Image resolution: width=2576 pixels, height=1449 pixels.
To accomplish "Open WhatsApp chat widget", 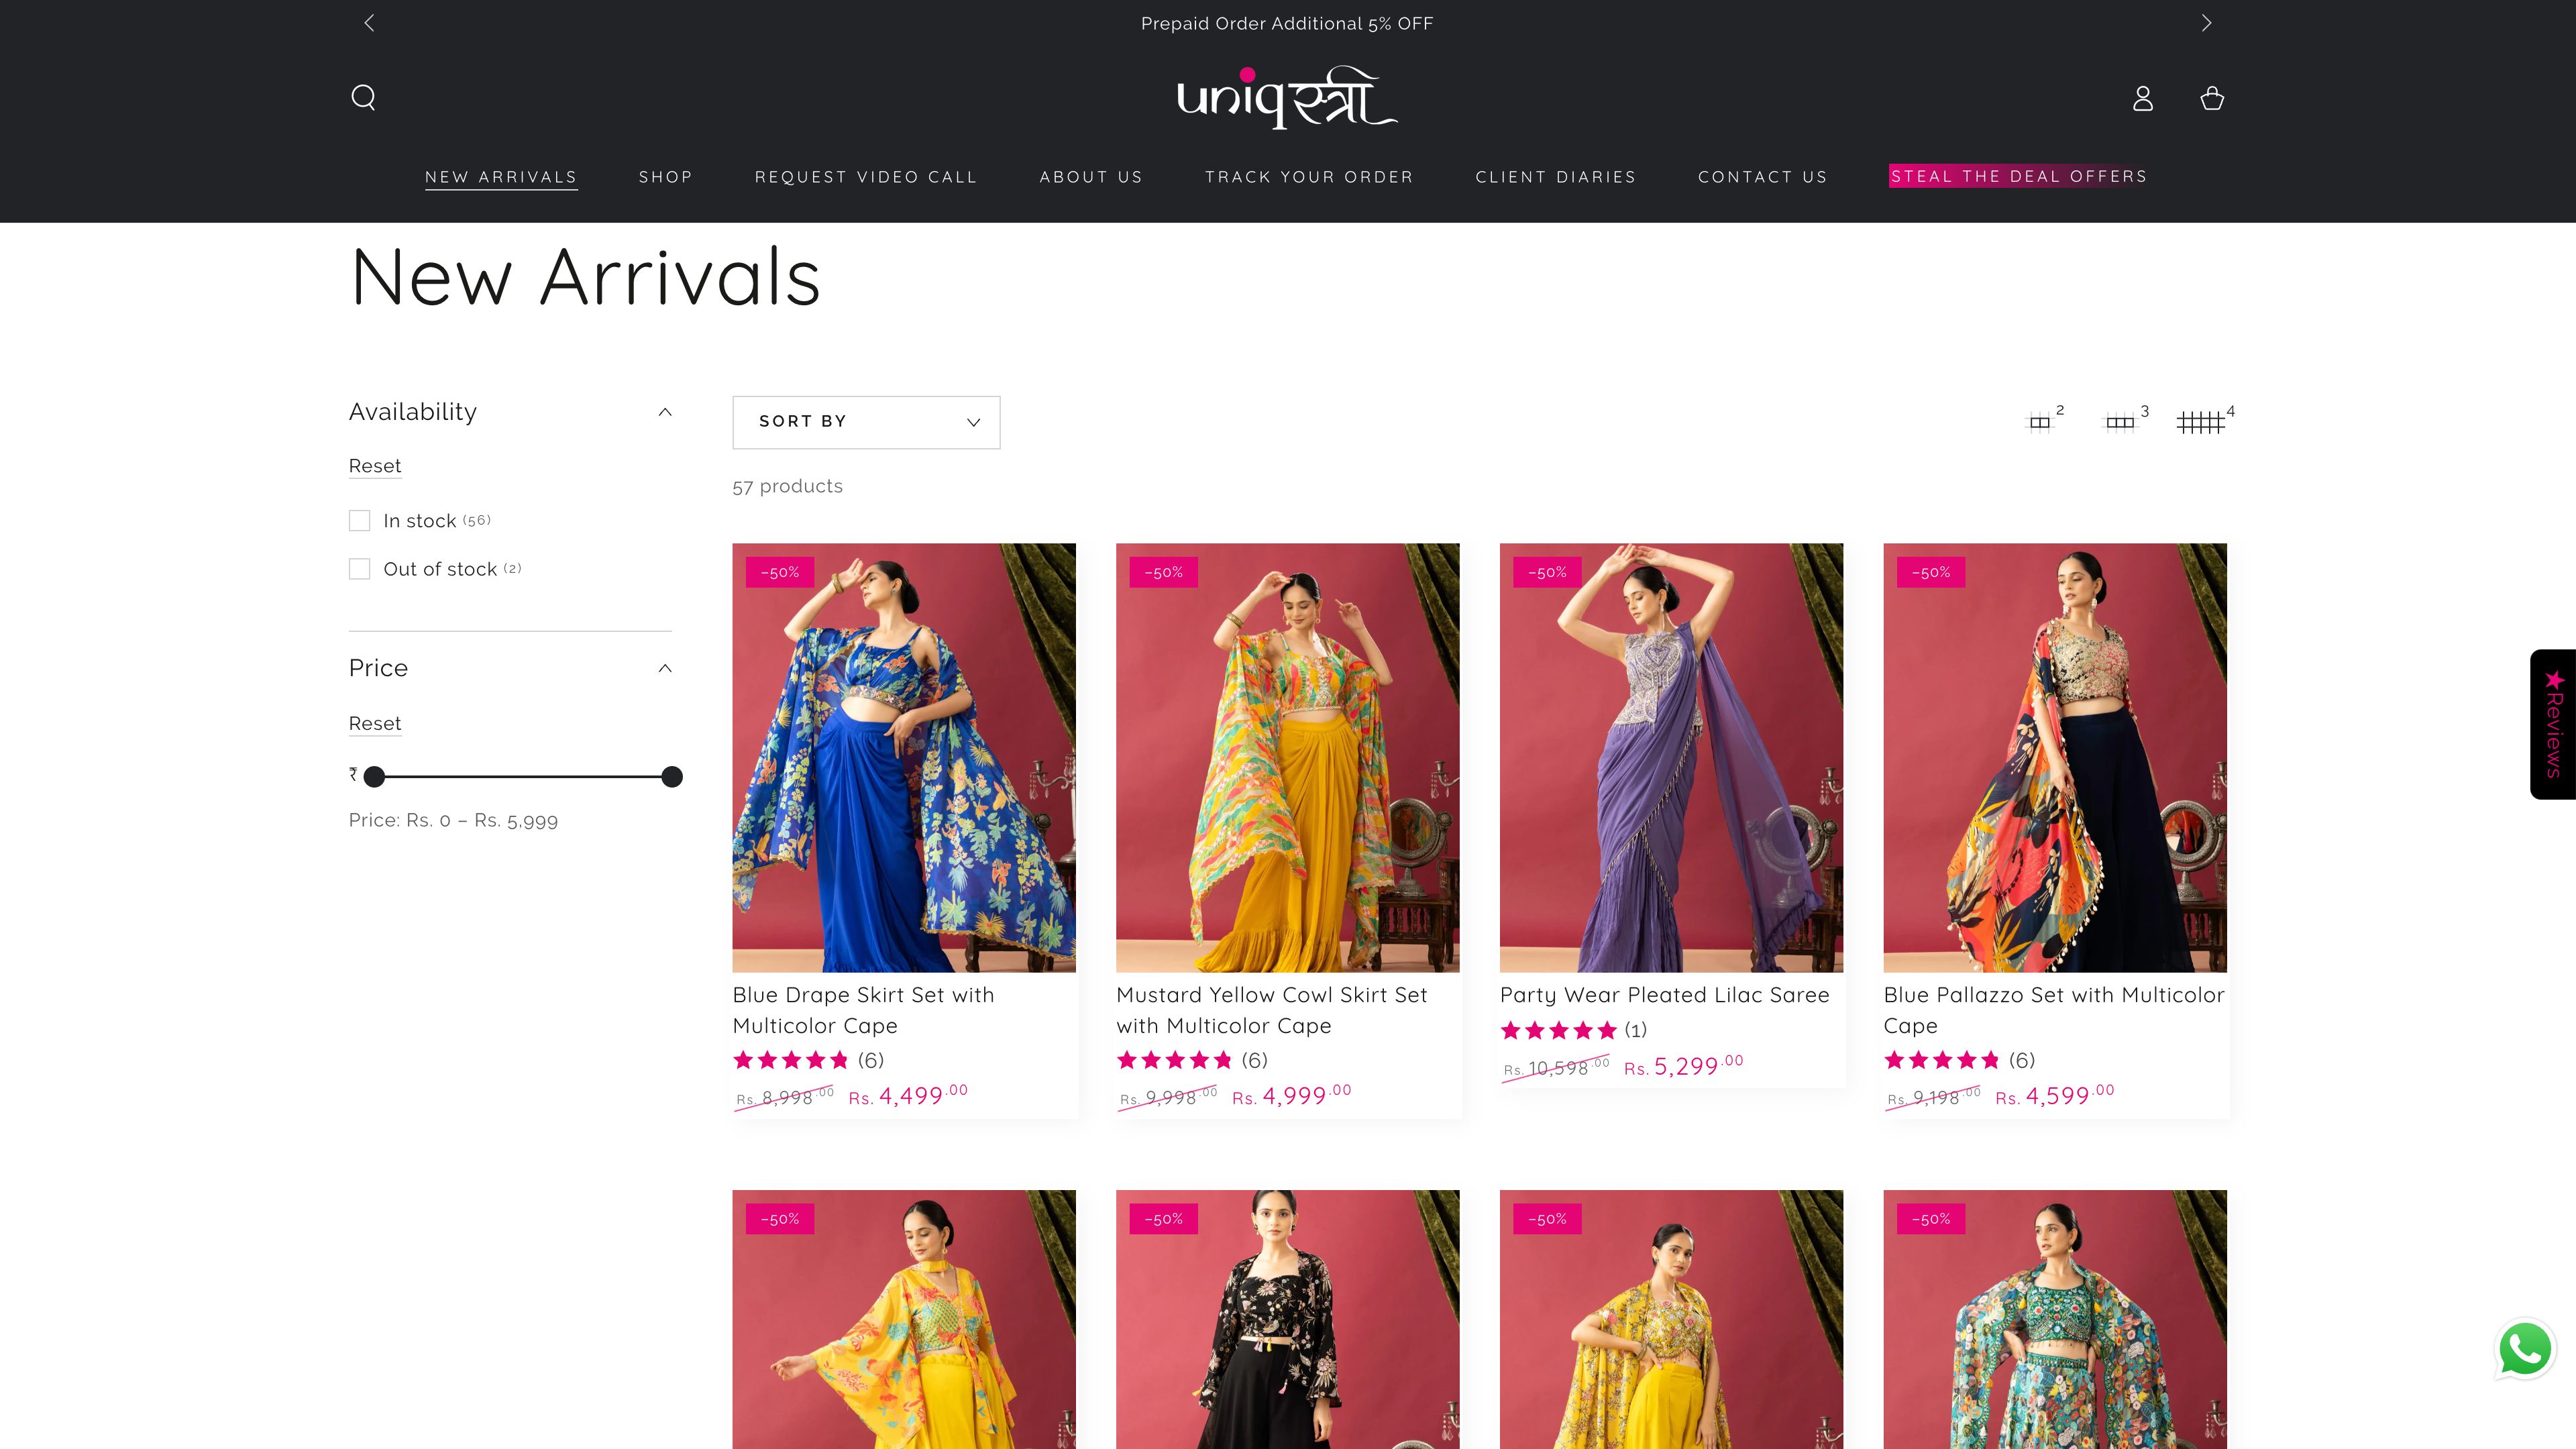I will tap(2525, 1350).
